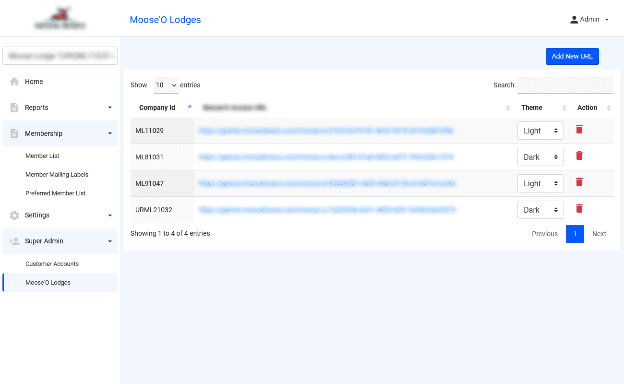Open the blurred URL link for ML81031

click(x=326, y=156)
